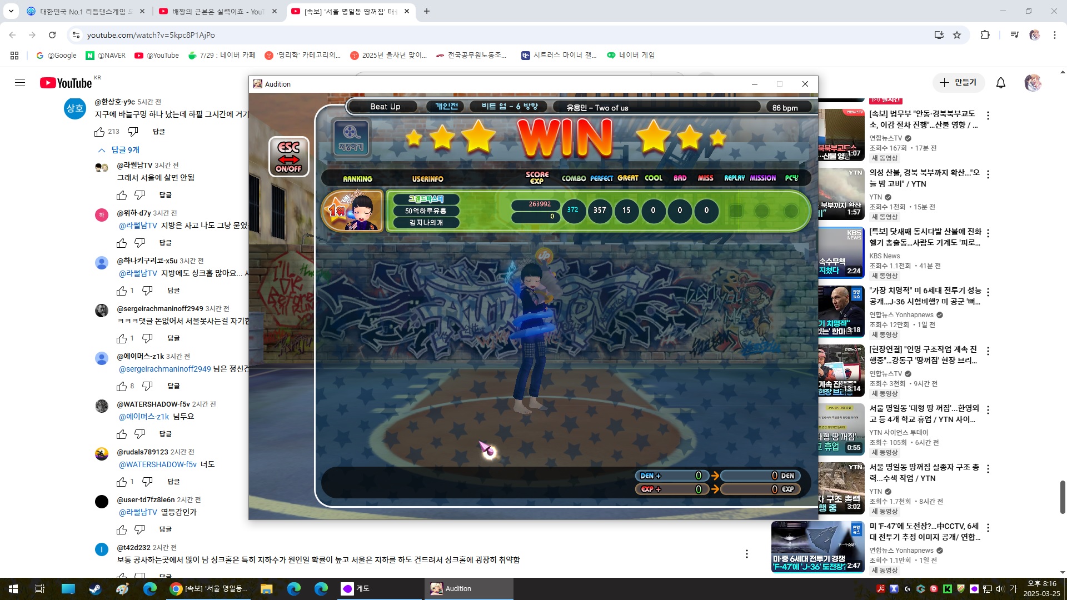1067x600 pixels.
Task: Open the YouTube account avatar menu
Action: tap(1032, 83)
